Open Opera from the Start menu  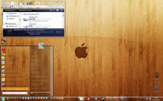(15, 49)
